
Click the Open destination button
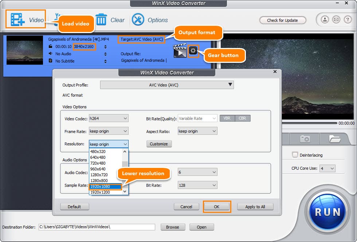pos(201,227)
